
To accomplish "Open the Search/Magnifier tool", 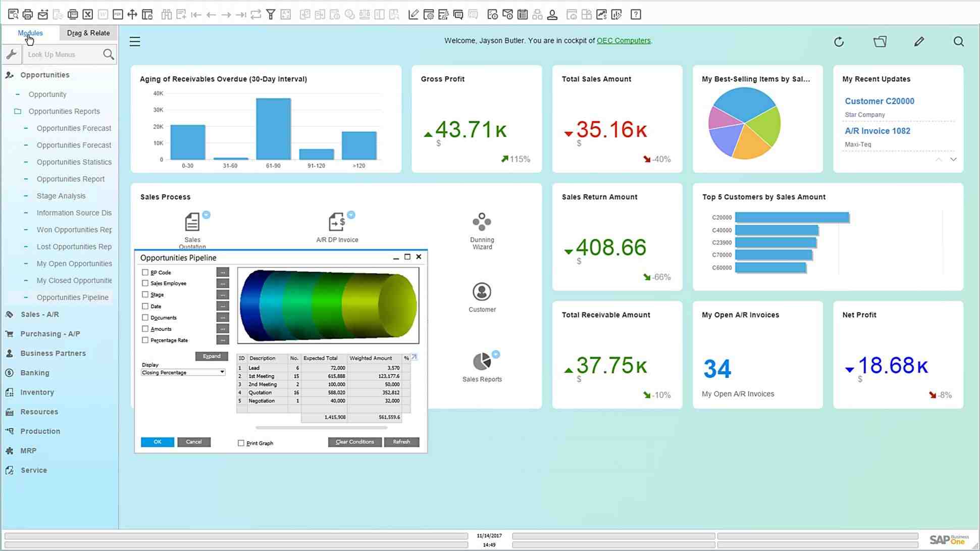I will pyautogui.click(x=960, y=42).
